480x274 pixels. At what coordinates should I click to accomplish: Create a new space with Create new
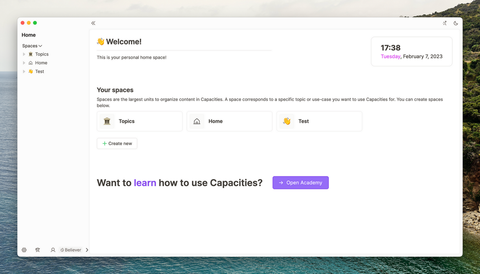117,143
